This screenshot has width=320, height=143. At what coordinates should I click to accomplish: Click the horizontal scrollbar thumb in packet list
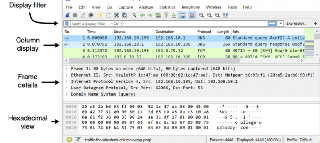[x=154, y=61]
